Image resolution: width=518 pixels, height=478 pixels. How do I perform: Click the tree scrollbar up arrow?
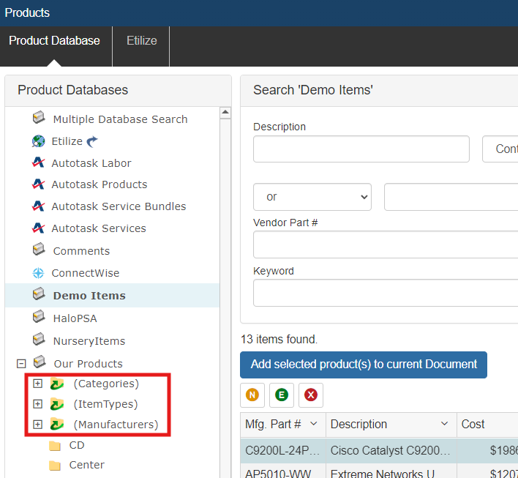[225, 113]
